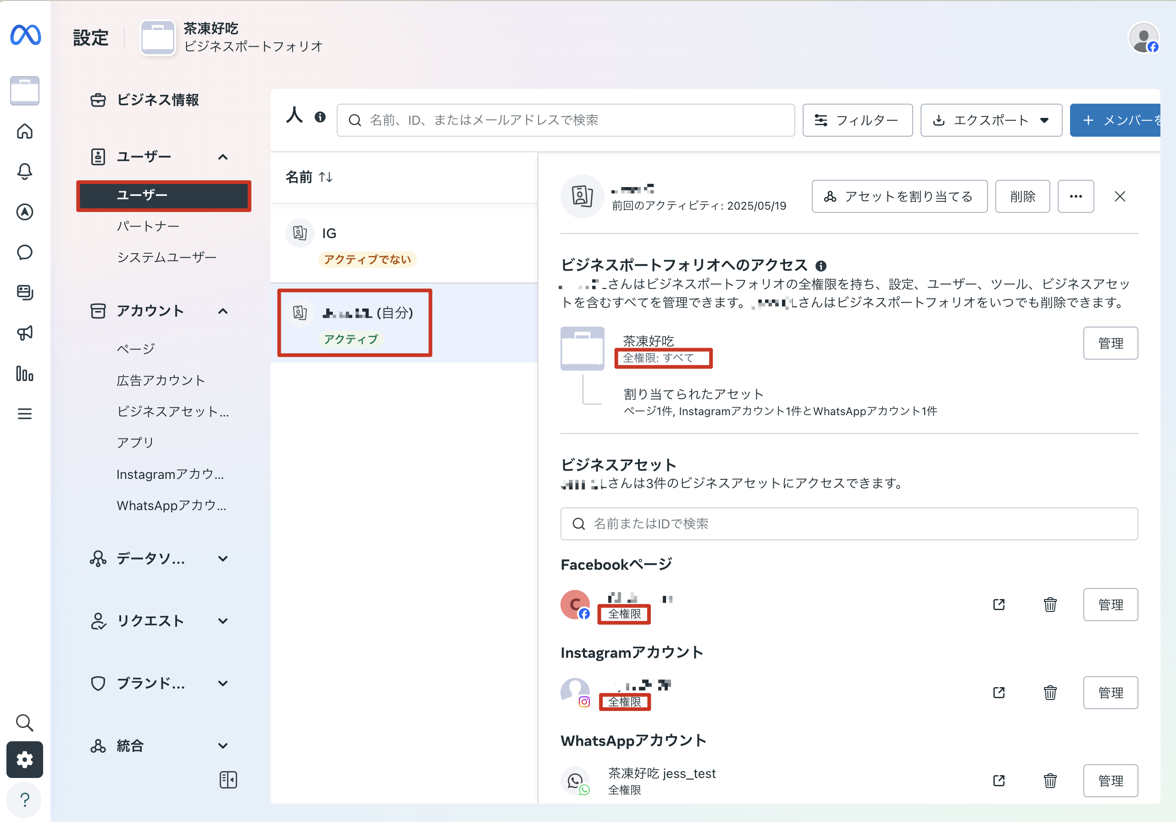The width and height of the screenshot is (1176, 822).
Task: Delete the Instagram account asset trash icon
Action: [x=1050, y=693]
